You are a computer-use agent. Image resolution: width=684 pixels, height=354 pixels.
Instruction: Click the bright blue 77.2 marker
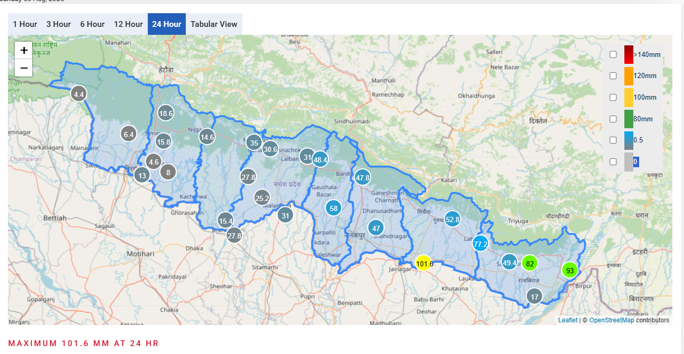[x=480, y=244]
